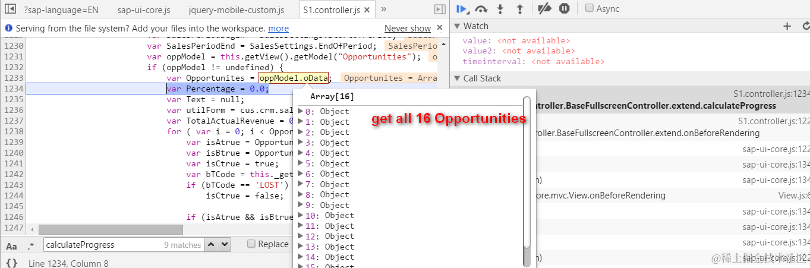810x268 pixels.
Task: Select the onBeforeRendering call stack frame
Action: coord(629,127)
